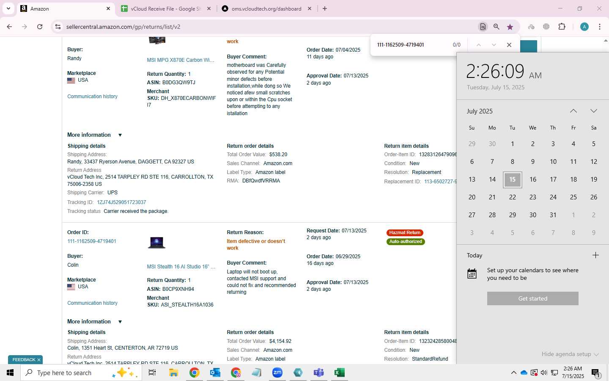Screen dimensions: 609x381
Task: Reload the Seller Central returns page
Action: [40, 27]
